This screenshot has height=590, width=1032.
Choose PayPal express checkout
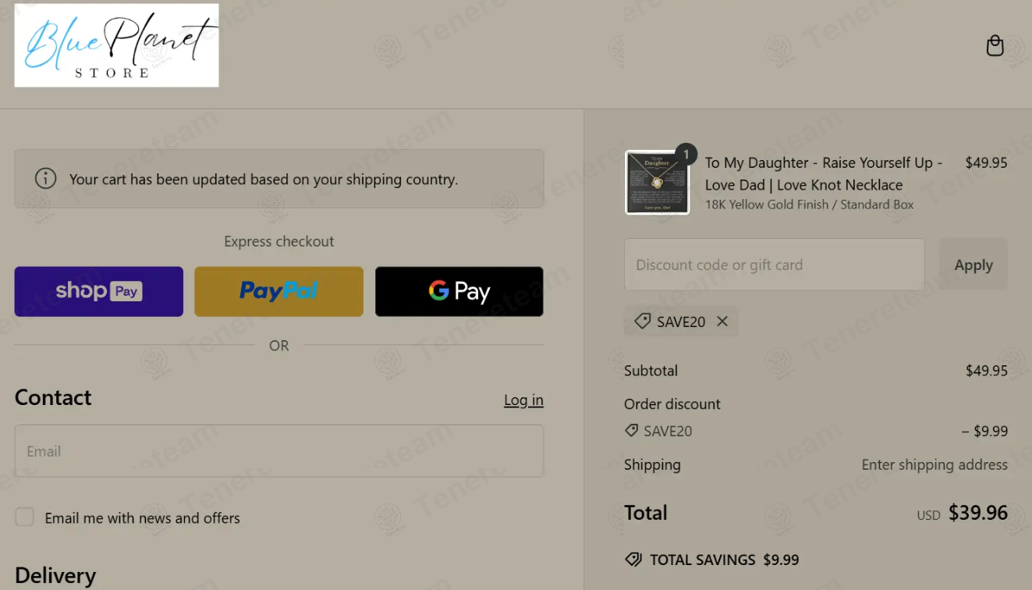(278, 292)
